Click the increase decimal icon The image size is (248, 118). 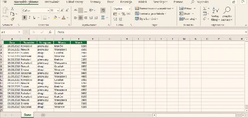tap(115, 19)
